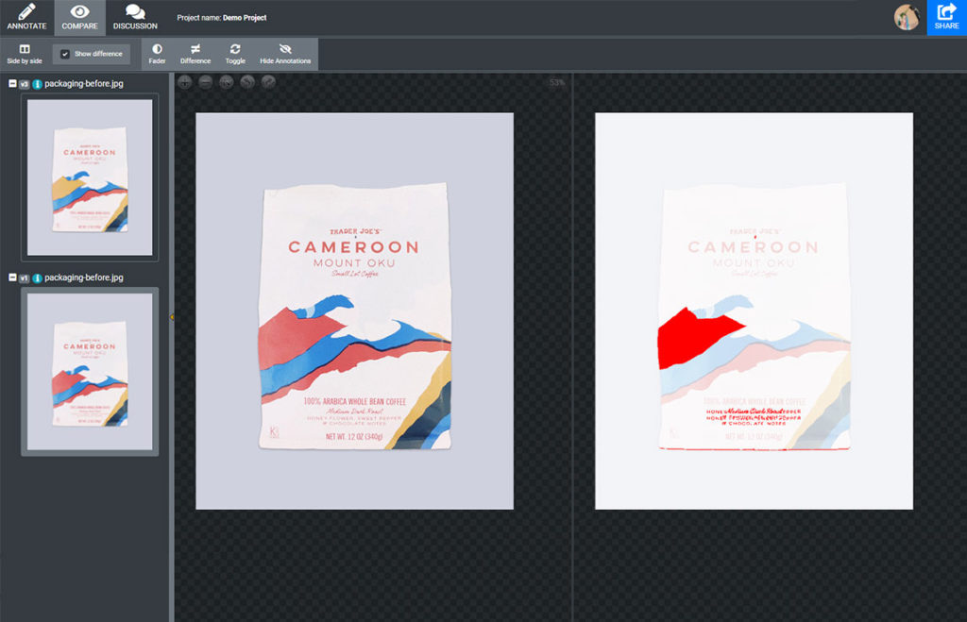Activate Toggle comparison mode
Image resolution: width=967 pixels, height=622 pixels.
235,54
